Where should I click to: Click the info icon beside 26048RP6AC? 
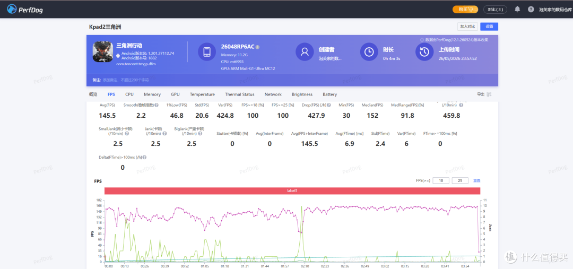258,47
